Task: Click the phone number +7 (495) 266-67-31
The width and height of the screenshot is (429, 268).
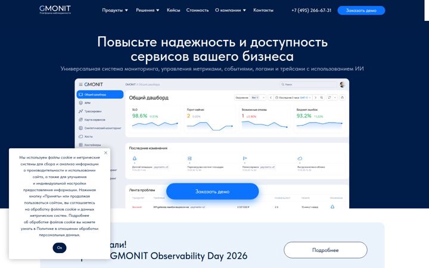Action: coord(312,10)
